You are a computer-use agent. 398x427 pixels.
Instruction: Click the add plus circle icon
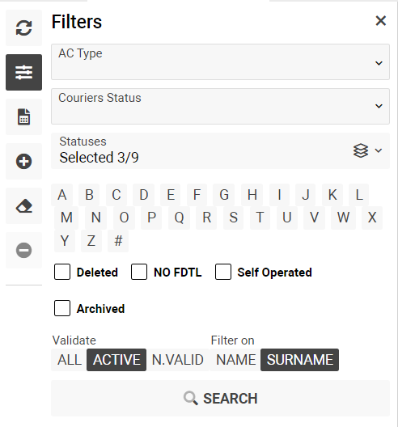pos(24,161)
